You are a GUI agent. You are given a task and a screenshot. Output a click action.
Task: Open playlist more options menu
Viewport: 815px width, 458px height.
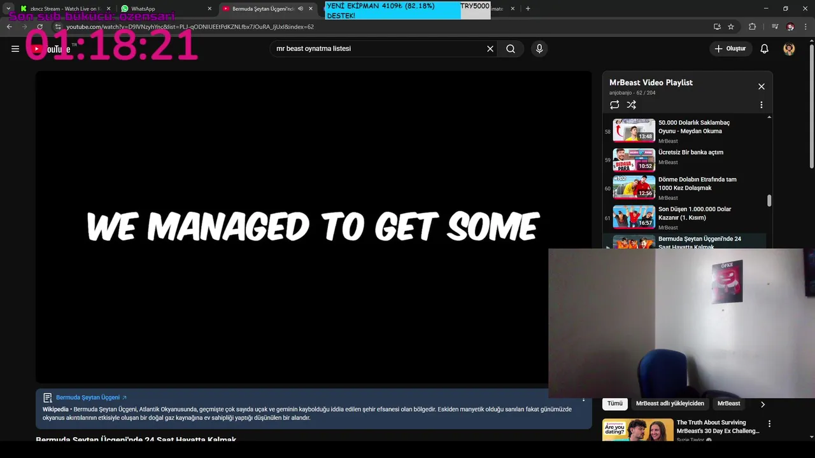pos(761,105)
